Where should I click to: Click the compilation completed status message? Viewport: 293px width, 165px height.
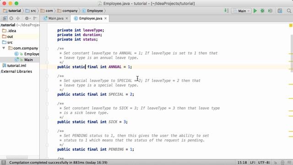point(58,162)
